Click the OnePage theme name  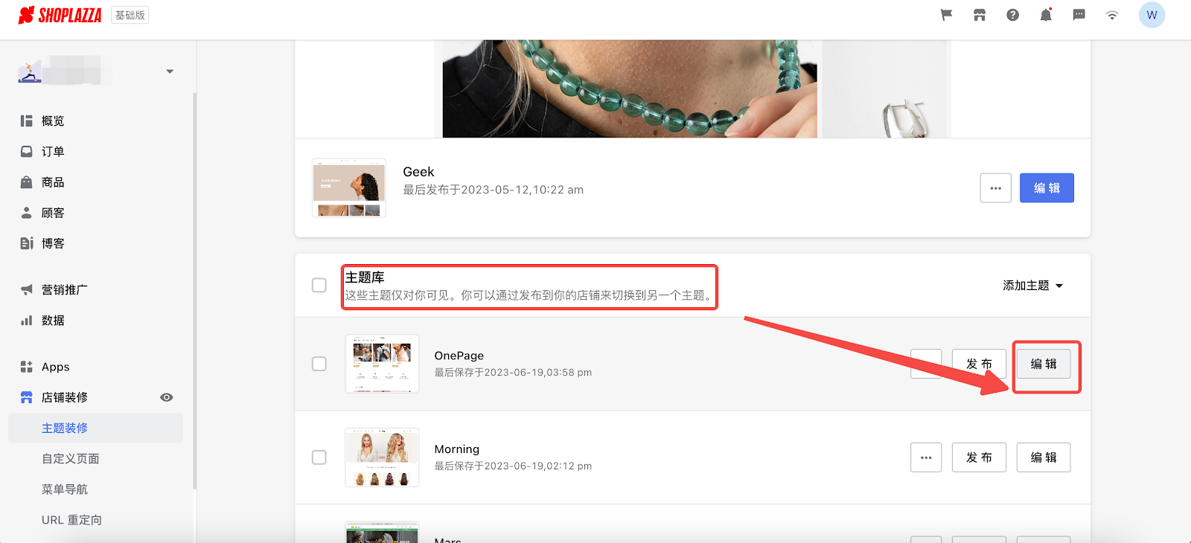point(459,356)
